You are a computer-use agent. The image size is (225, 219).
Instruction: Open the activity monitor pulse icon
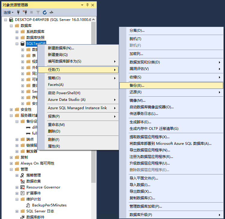click(51, 13)
